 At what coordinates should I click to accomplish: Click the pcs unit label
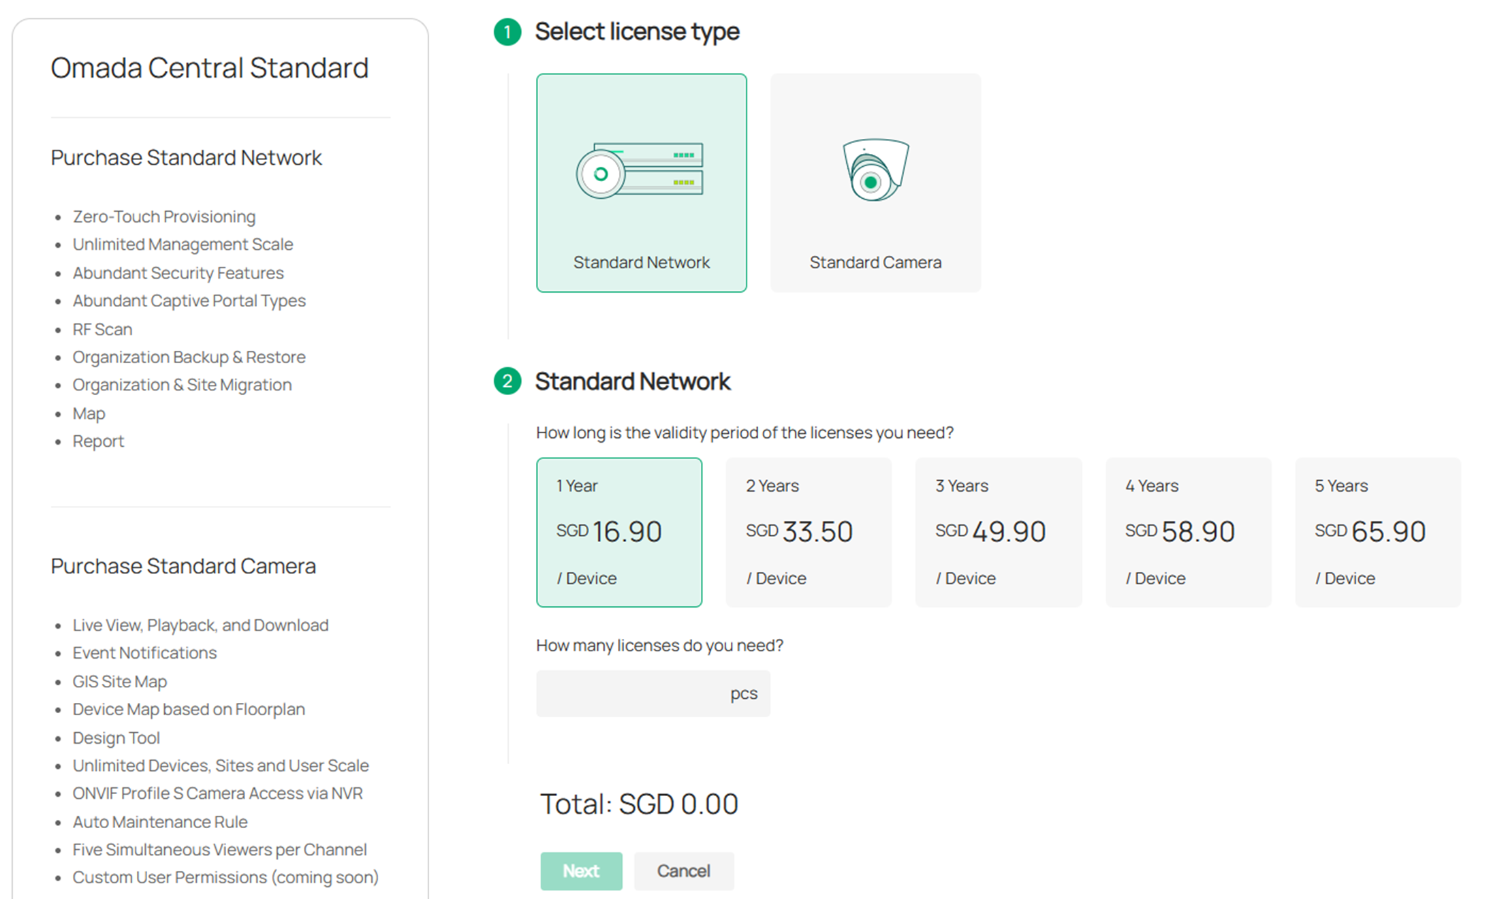point(744,694)
